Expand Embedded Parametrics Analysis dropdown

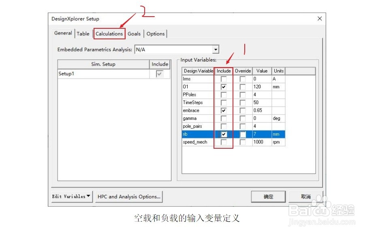pyautogui.click(x=216, y=50)
